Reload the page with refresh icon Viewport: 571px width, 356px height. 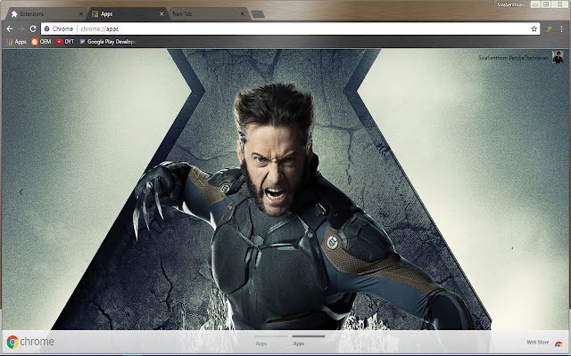[33, 28]
